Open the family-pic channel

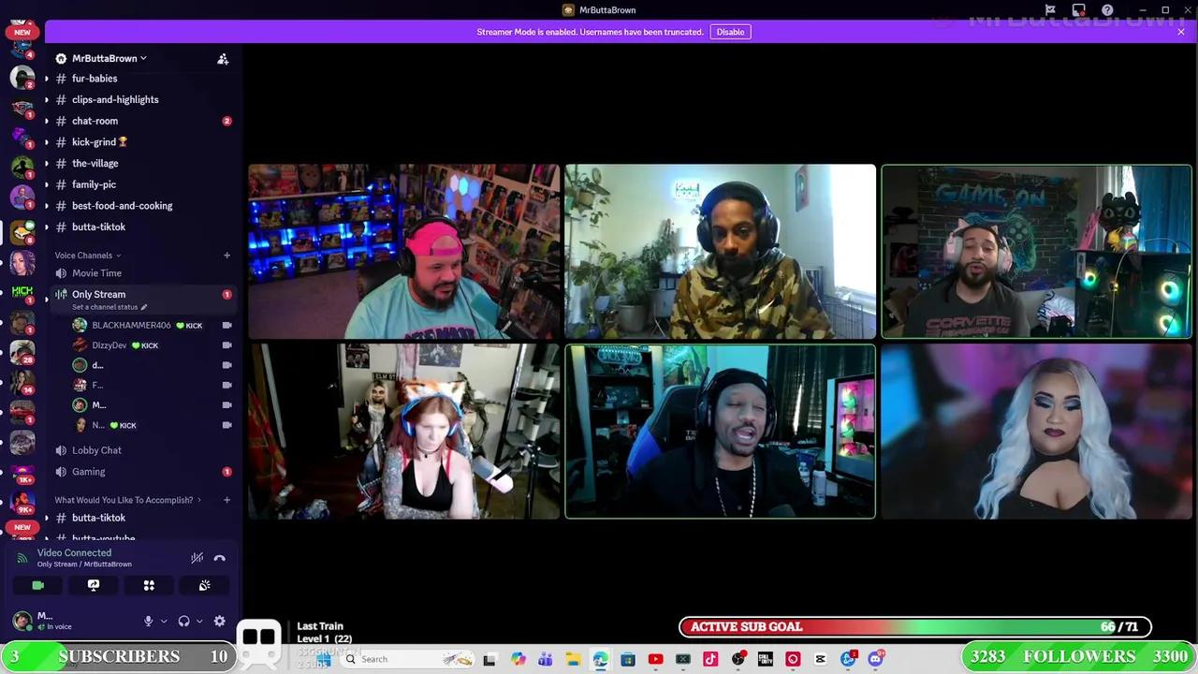(x=94, y=184)
